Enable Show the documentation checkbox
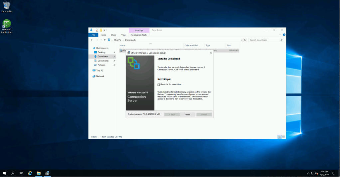This screenshot has height=177, width=340. coord(159,85)
